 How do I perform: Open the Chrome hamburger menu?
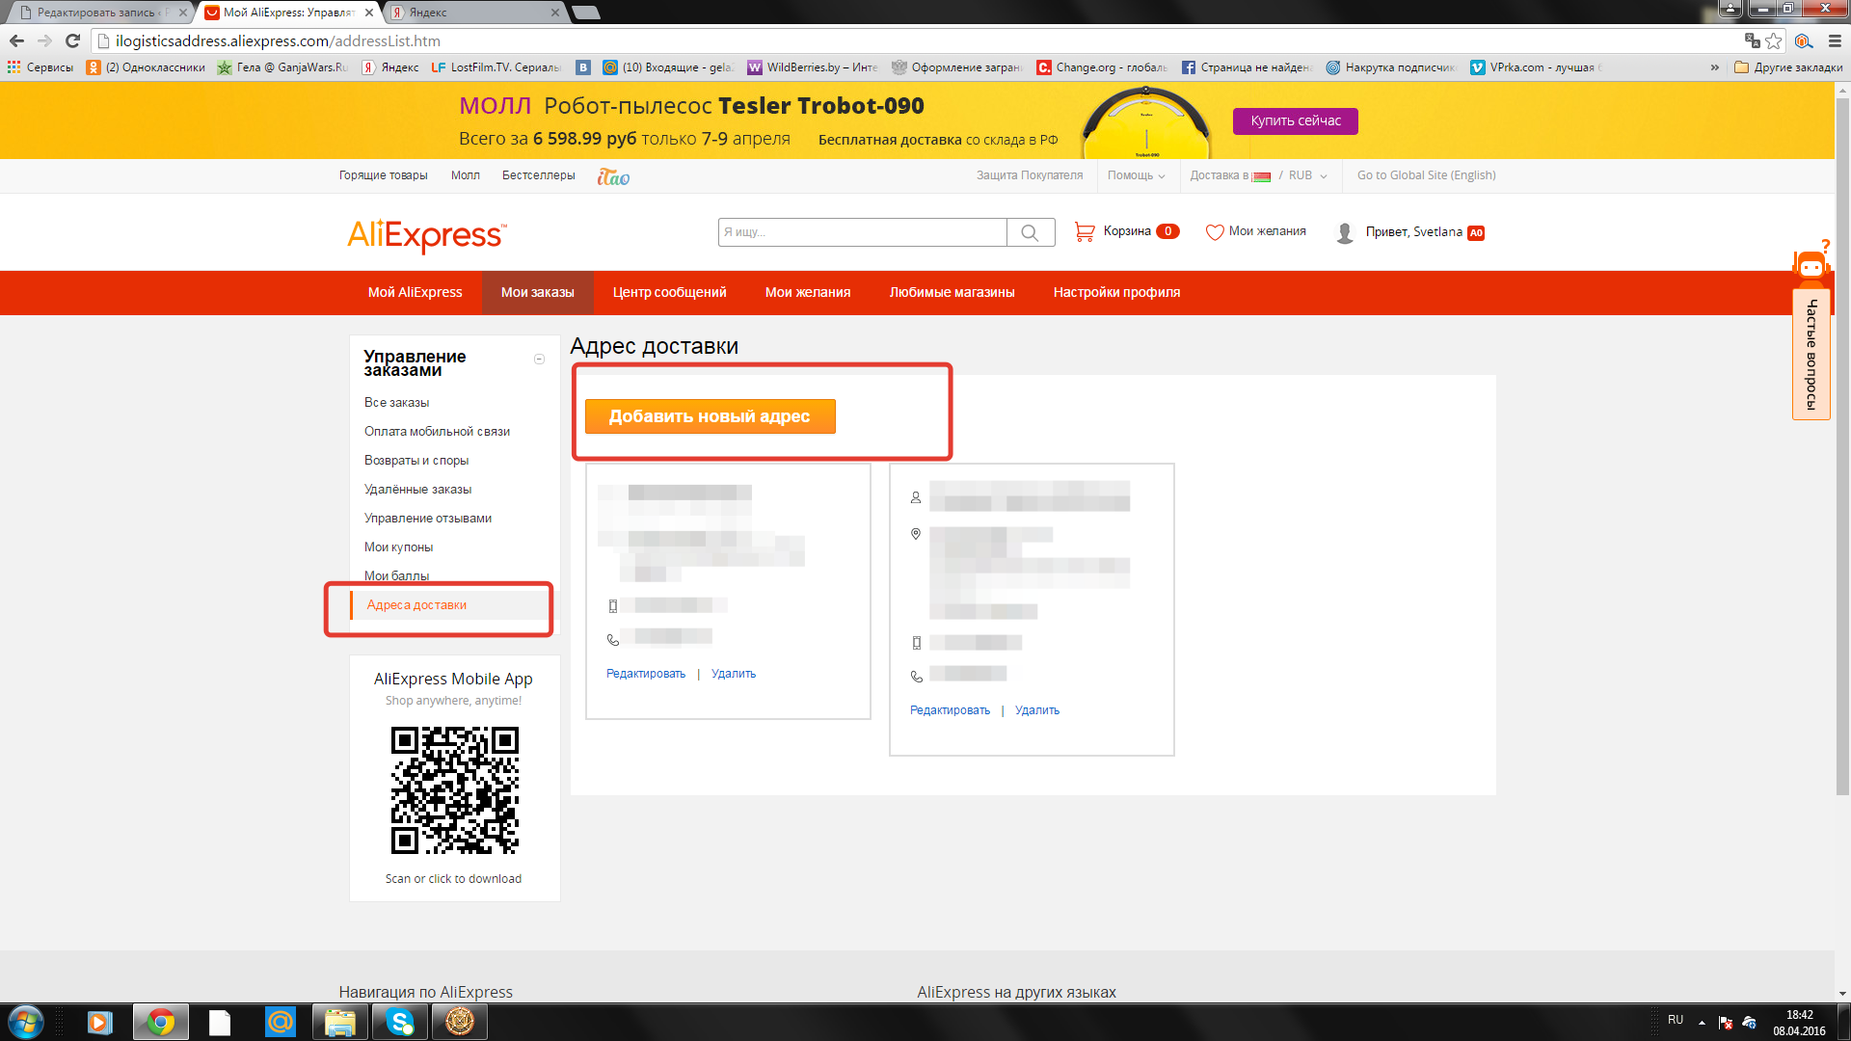pos(1835,40)
